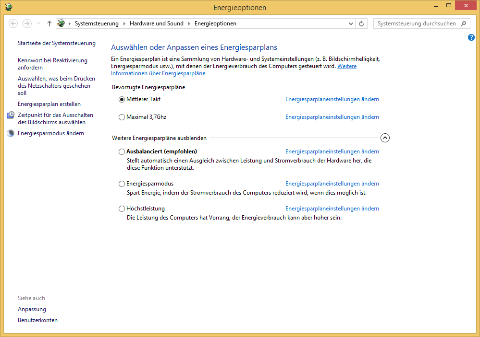Change plan settings for Höchstleistung
Image resolution: width=480 pixels, height=337 pixels.
pyautogui.click(x=332, y=209)
